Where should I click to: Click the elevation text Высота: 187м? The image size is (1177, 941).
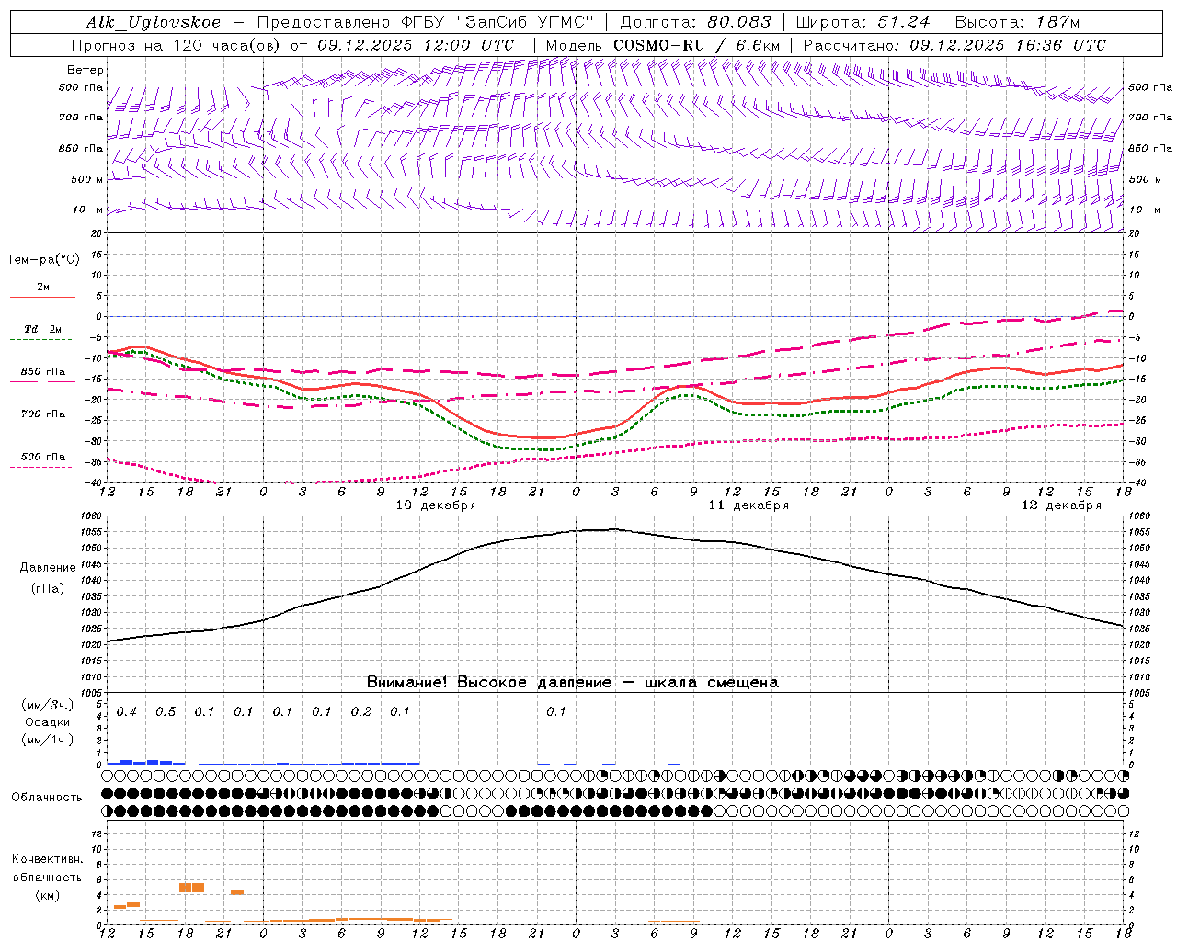point(1017,22)
